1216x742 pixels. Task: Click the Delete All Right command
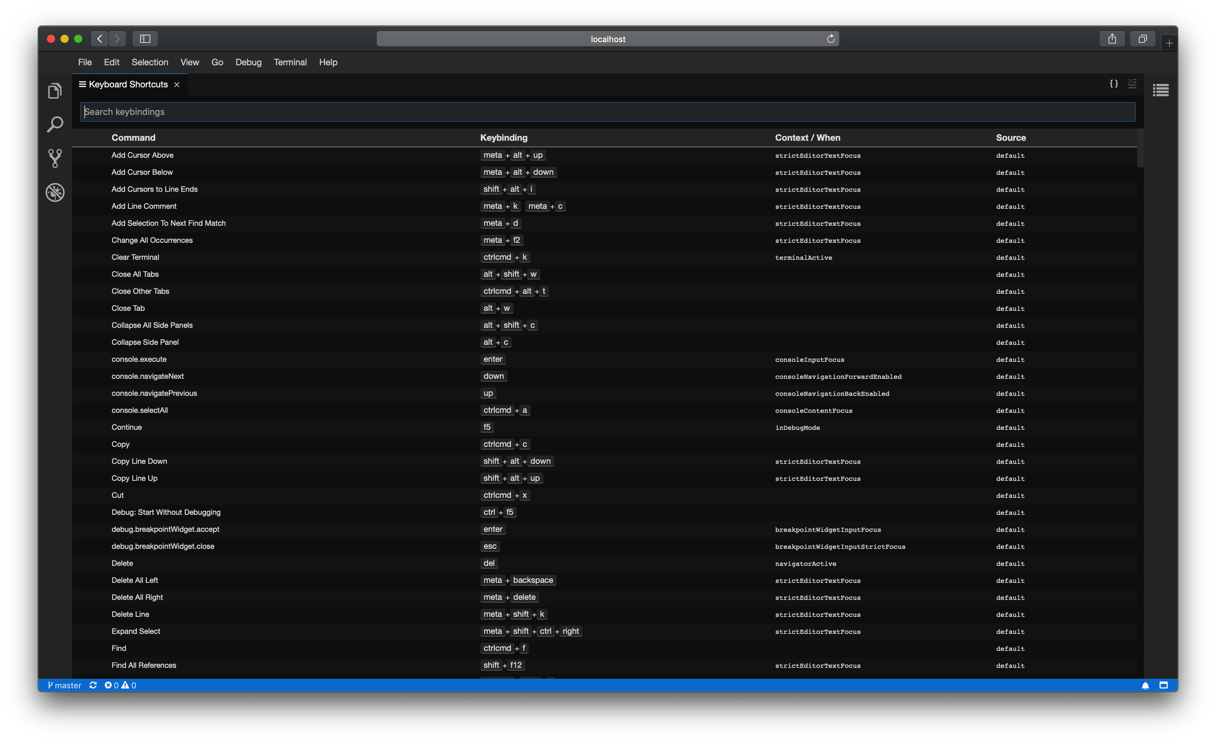(137, 597)
